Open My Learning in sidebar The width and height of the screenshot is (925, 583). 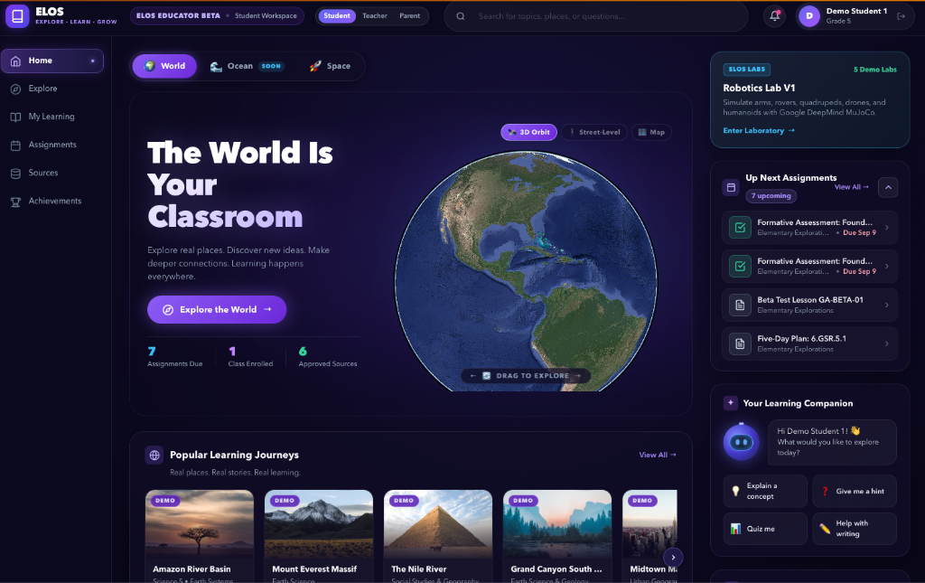tap(52, 117)
